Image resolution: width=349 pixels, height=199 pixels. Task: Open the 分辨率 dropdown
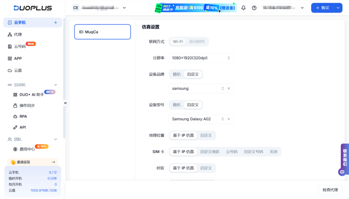pyautogui.click(x=201, y=58)
